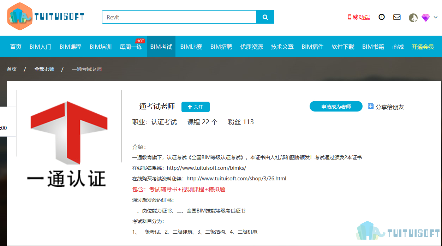Screen dimensions: 442x246
Task: Open the 移动端 mobile link
Action: click(359, 17)
